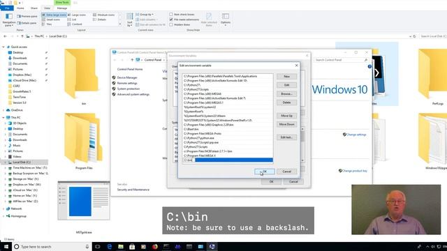This screenshot has width=447, height=251.
Task: Open folder Options in ribbon
Action: (x=226, y=19)
